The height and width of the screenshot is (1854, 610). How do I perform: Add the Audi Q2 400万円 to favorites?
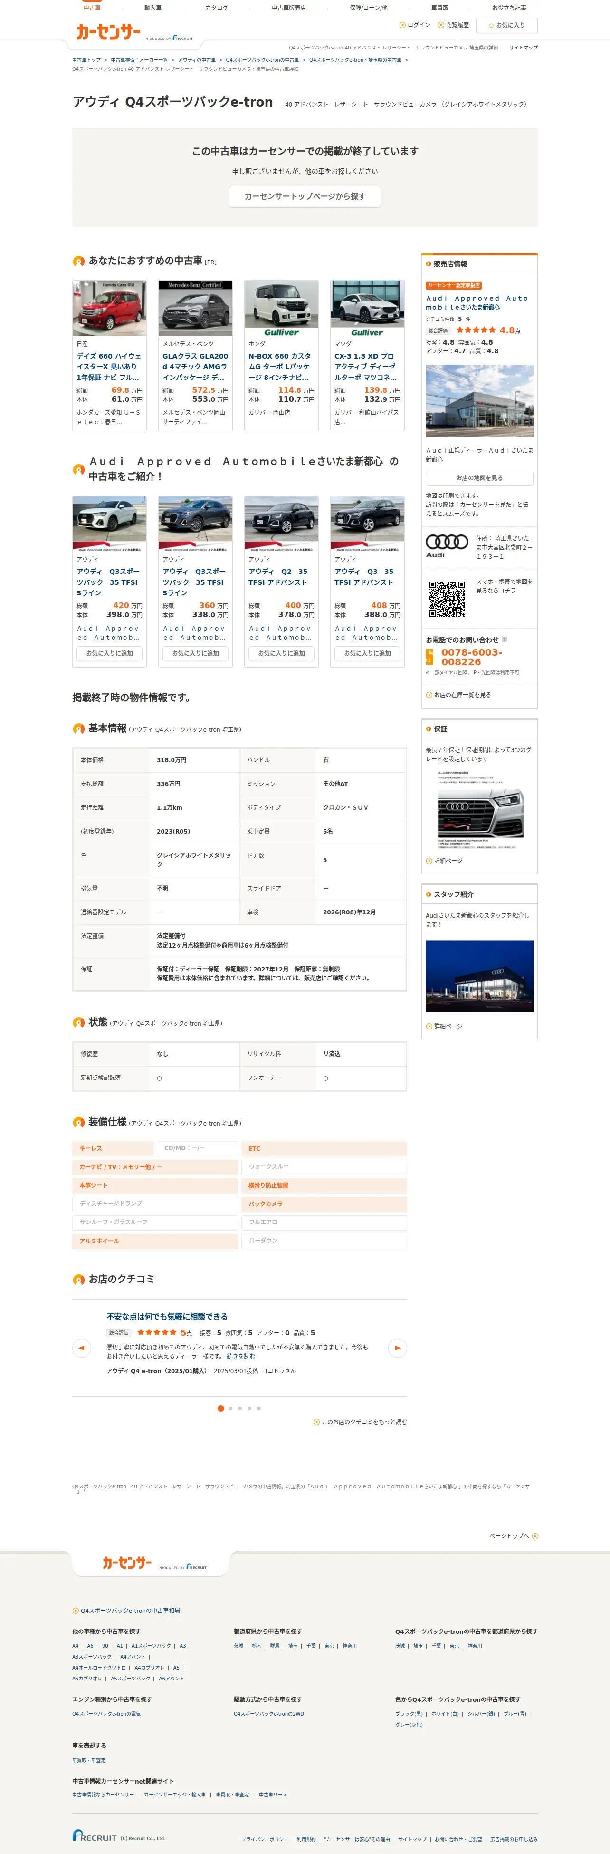[x=281, y=653]
